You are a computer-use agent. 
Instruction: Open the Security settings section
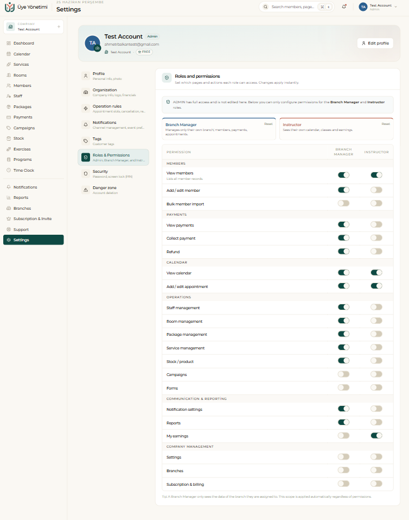pyautogui.click(x=113, y=174)
